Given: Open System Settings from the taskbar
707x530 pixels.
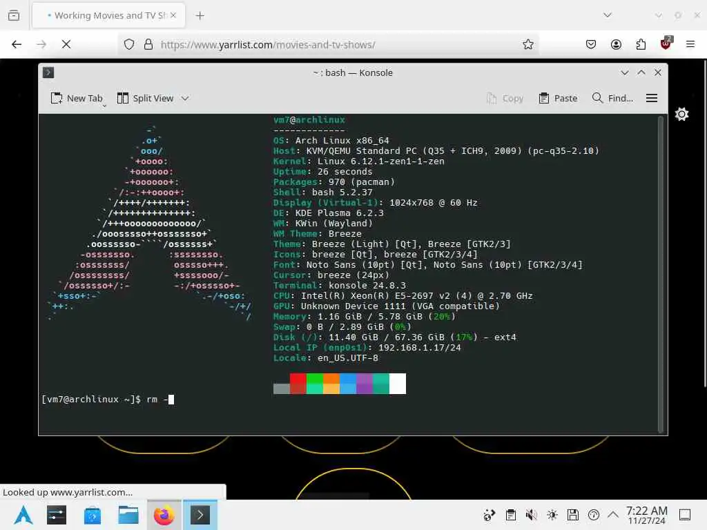Looking at the screenshot, I should 57,515.
